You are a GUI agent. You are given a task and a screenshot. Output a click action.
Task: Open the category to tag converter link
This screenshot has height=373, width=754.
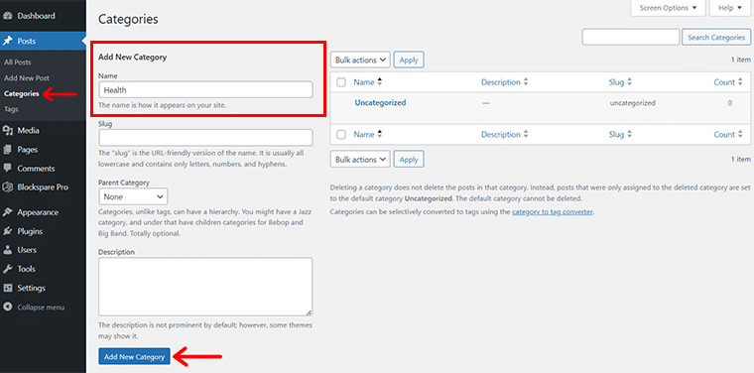(552, 211)
